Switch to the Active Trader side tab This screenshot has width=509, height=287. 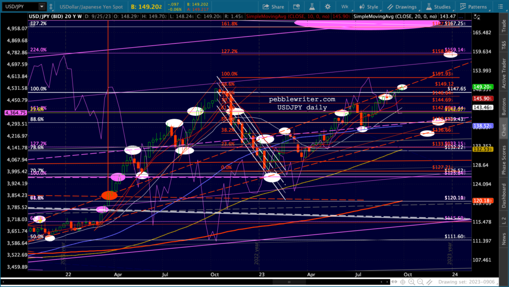[504, 73]
